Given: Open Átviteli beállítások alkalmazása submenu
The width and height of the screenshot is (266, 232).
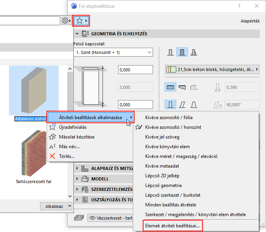Looking at the screenshot, I should 90,117.
